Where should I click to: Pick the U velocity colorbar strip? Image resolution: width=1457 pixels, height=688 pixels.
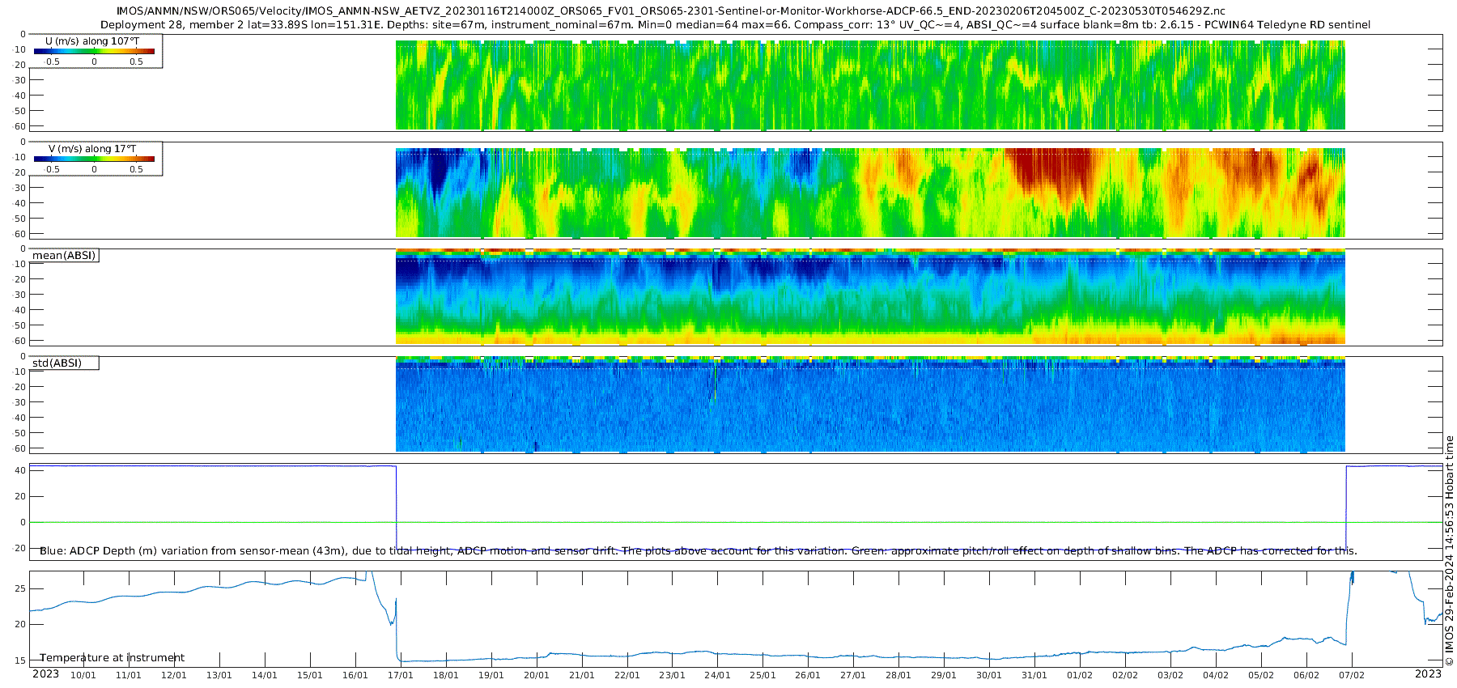click(x=94, y=51)
